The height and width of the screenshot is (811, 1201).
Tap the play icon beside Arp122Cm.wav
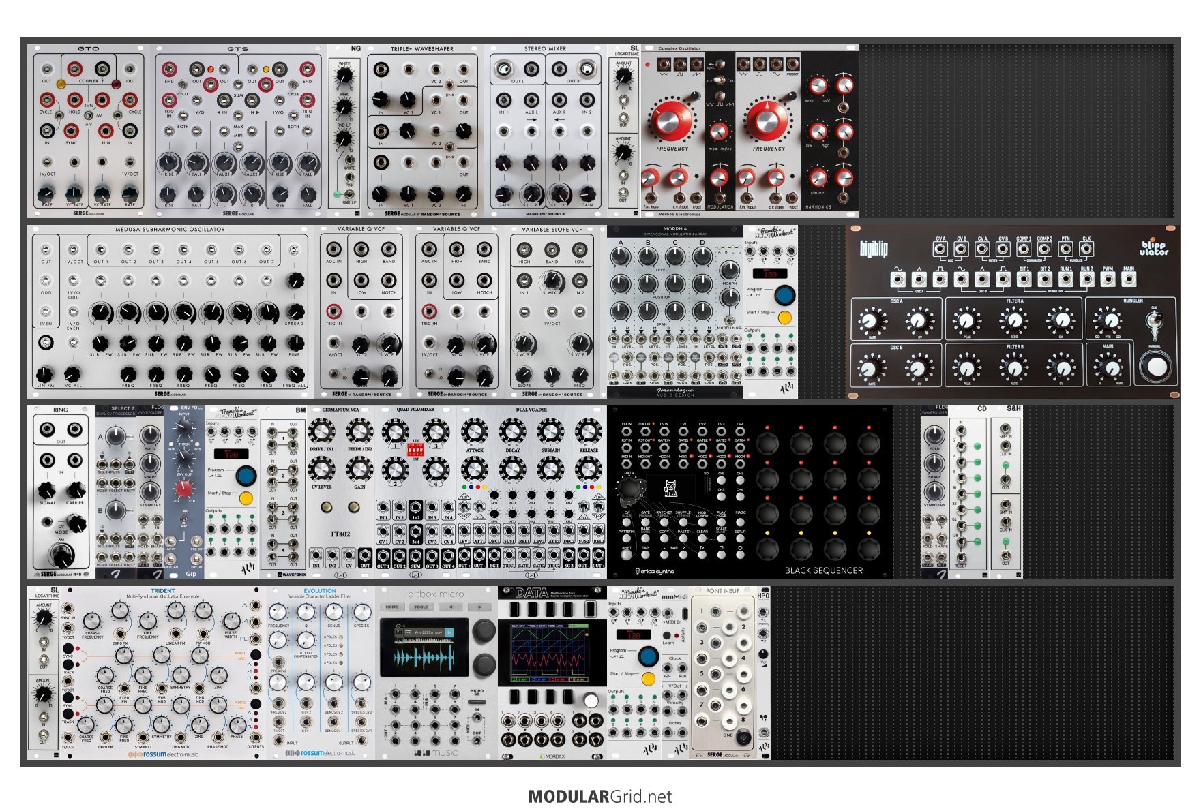tap(449, 632)
